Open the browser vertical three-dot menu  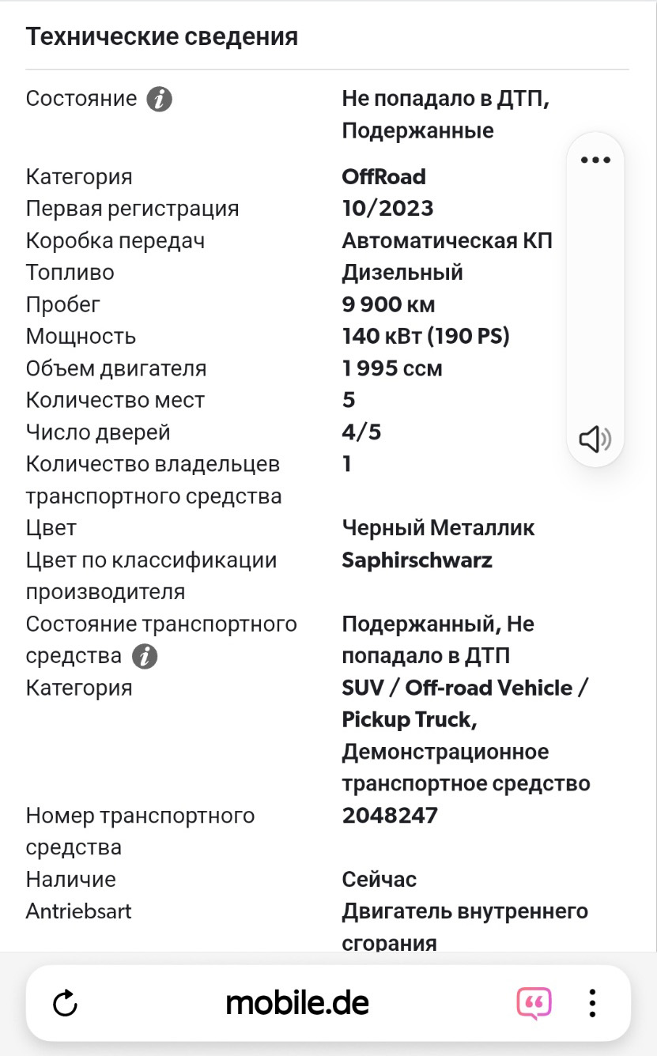pyautogui.click(x=592, y=1003)
